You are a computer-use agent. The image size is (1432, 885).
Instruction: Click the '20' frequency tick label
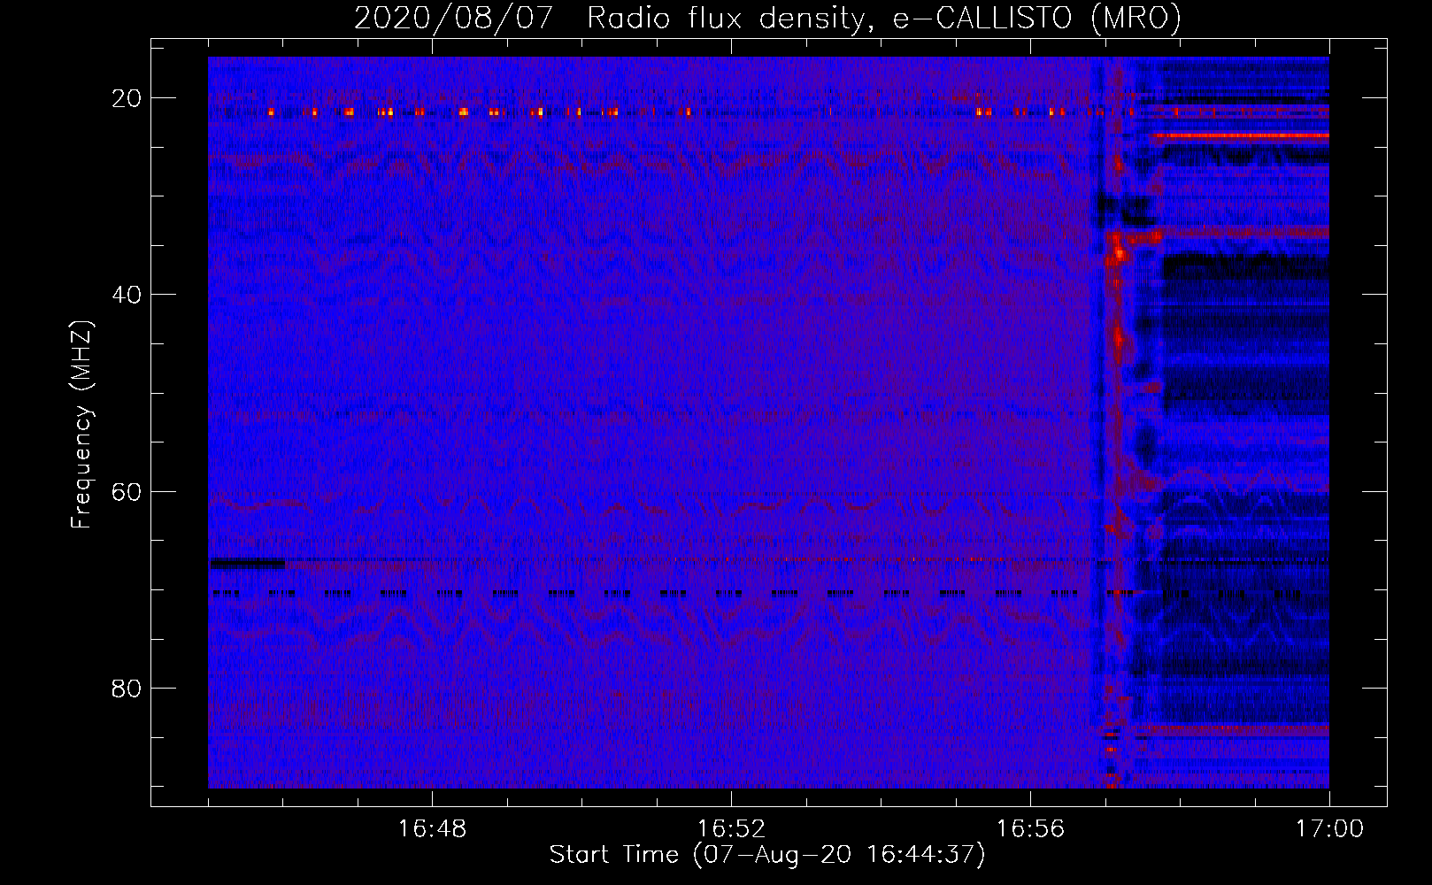(127, 98)
